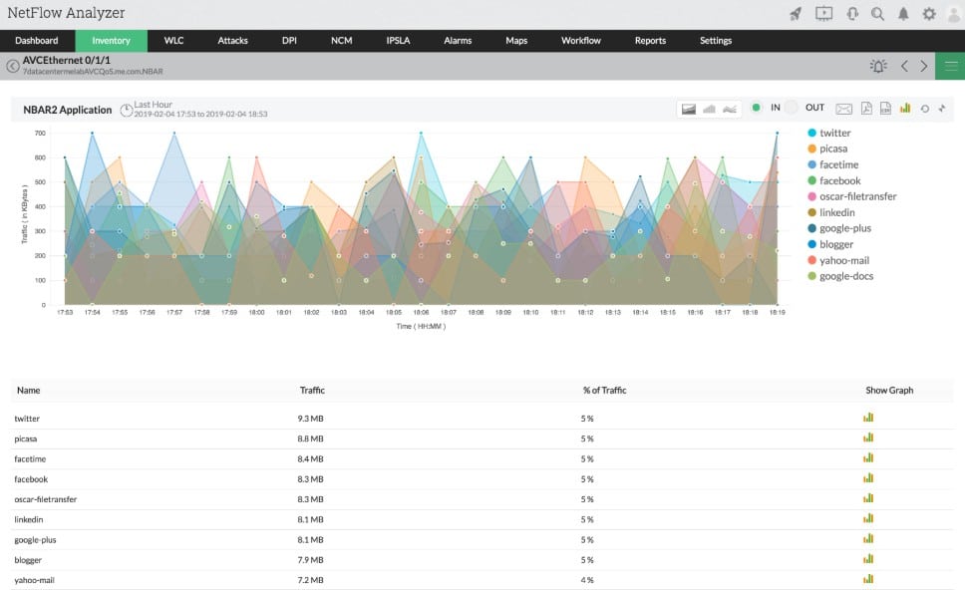Open the Alarms tab
This screenshot has width=965, height=590.
click(x=458, y=41)
